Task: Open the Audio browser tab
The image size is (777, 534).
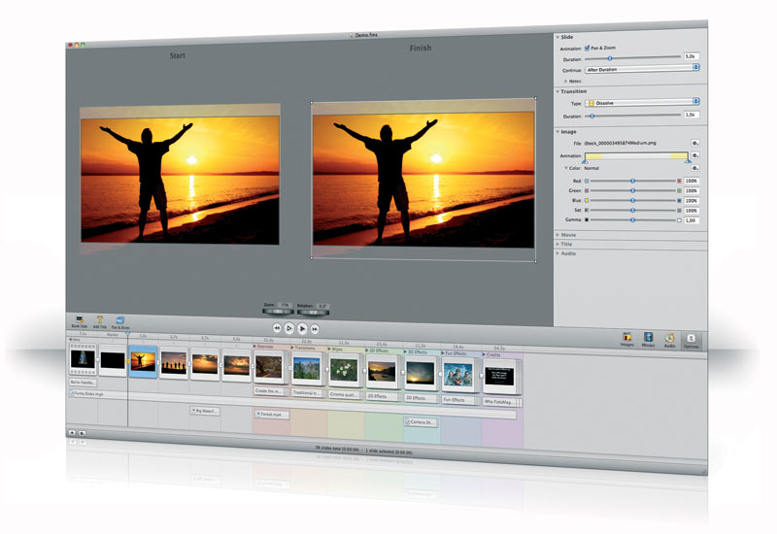Action: coord(669,341)
